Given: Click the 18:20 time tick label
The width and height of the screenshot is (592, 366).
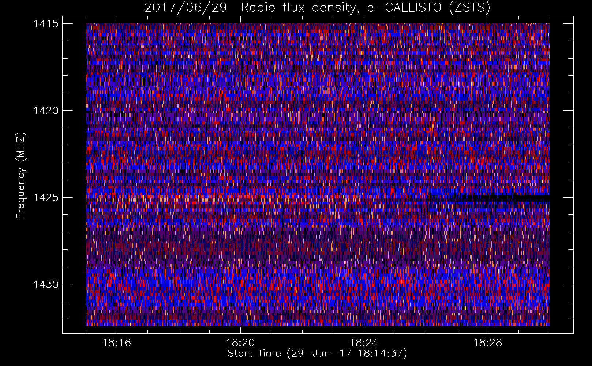Looking at the screenshot, I should (x=240, y=343).
